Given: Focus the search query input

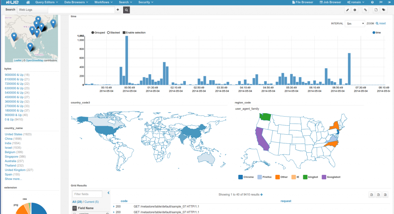Looking at the screenshot, I should click(81, 10).
